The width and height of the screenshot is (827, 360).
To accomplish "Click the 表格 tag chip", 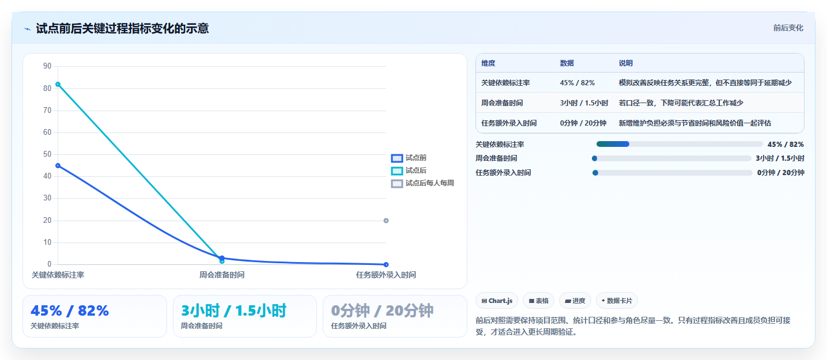I will (x=538, y=301).
